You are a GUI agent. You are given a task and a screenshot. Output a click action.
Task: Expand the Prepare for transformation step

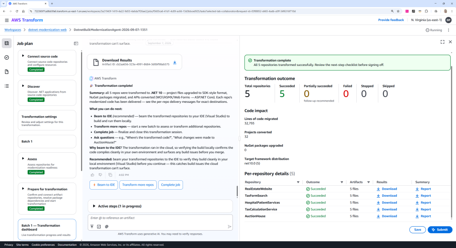point(23,189)
